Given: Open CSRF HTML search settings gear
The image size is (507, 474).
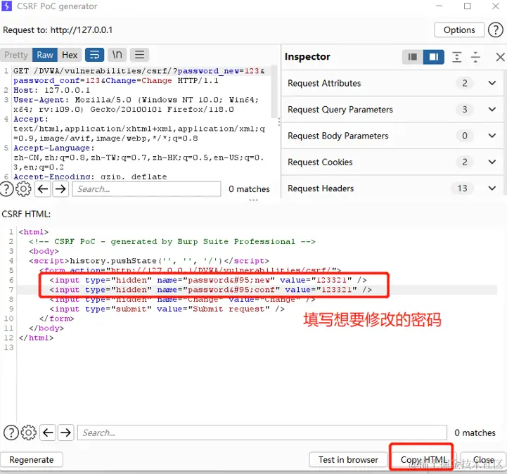Looking at the screenshot, I should point(28,433).
